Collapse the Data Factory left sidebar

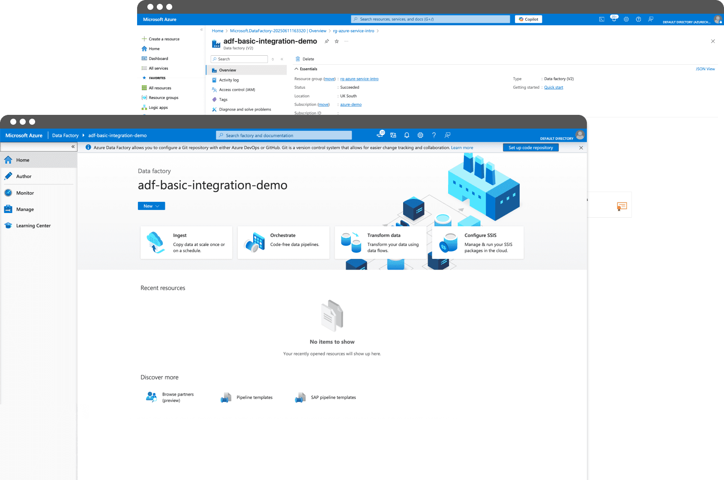click(x=73, y=147)
